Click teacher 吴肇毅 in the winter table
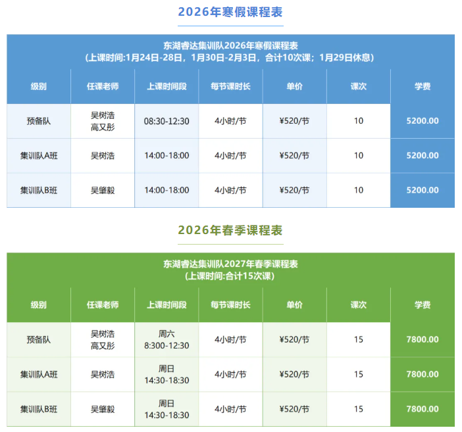Viewport: 462px width, 432px height. click(x=103, y=190)
